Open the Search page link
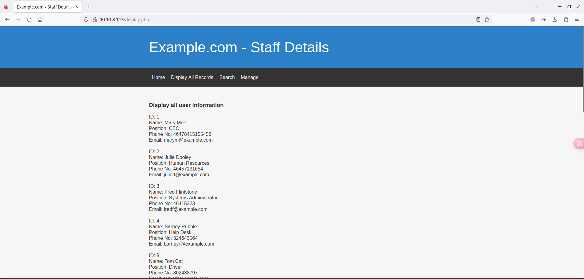584x279 pixels. 227,77
